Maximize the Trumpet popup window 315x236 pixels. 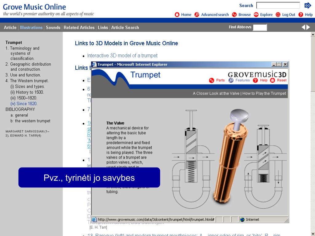(x=279, y=65)
